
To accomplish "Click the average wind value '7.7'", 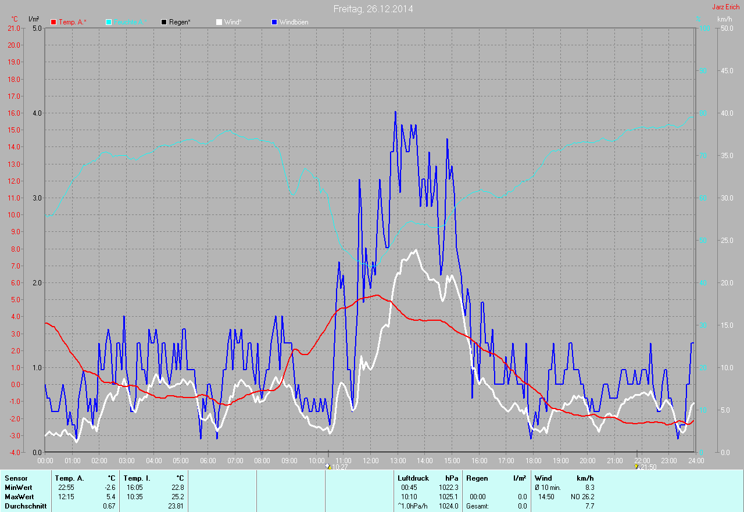I will tap(589, 506).
